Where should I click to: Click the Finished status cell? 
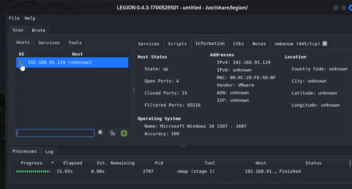click(x=290, y=171)
